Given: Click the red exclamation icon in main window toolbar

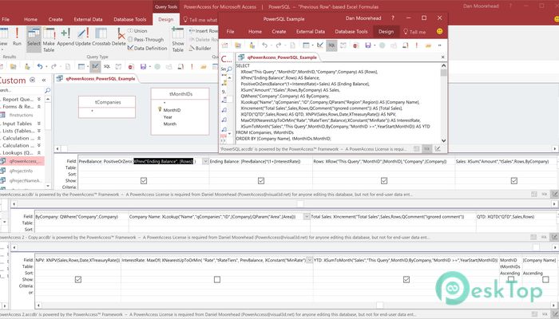Looking at the screenshot, I should pos(192,66).
